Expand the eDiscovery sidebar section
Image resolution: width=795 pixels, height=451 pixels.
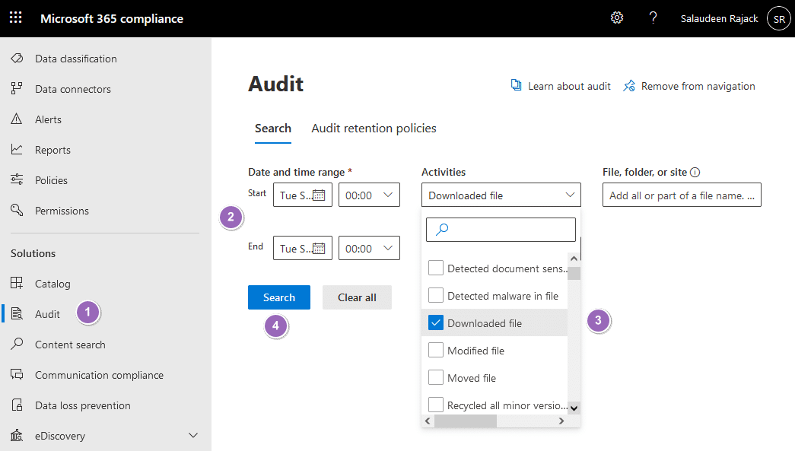point(192,435)
